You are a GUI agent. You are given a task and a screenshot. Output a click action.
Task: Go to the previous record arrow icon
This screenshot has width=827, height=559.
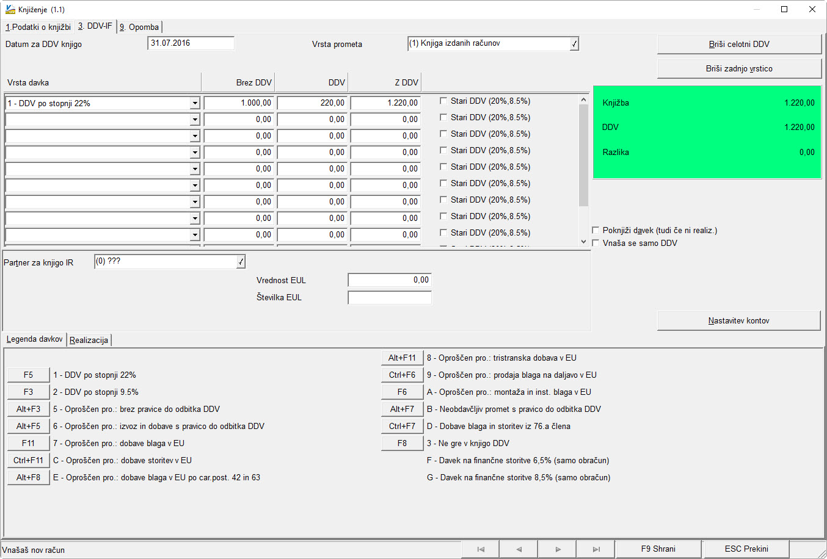(x=519, y=549)
